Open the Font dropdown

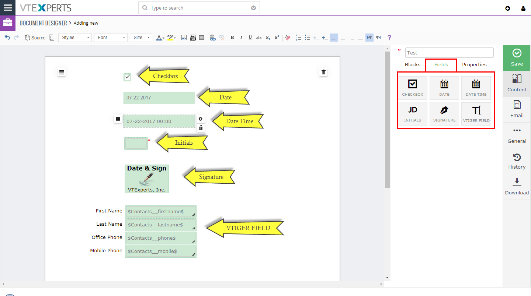pos(111,37)
